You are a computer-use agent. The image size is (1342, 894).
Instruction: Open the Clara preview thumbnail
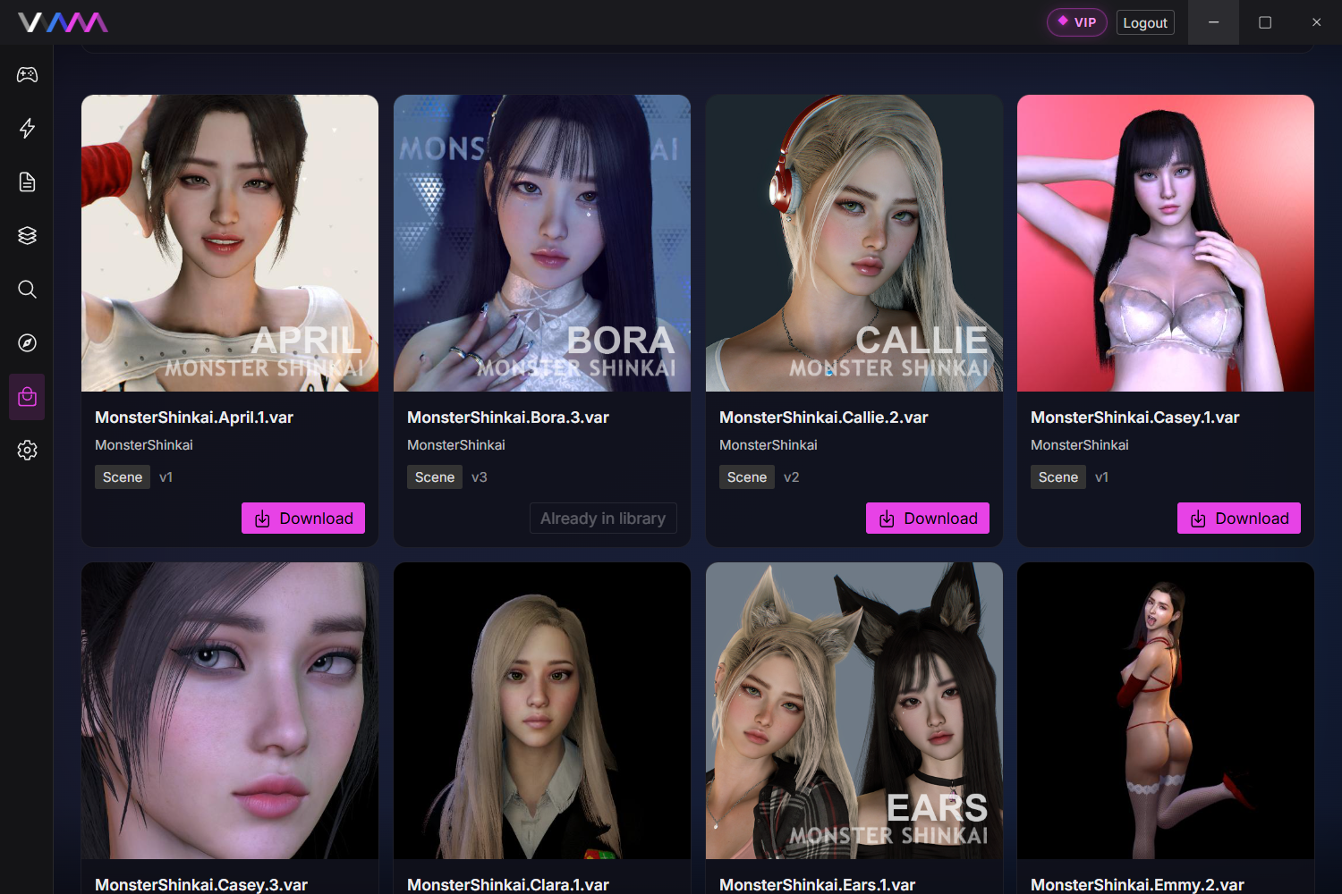542,711
